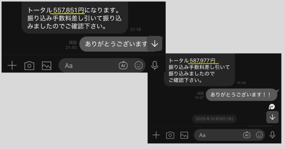Open camera in the left chat toolbar

(x=29, y=66)
